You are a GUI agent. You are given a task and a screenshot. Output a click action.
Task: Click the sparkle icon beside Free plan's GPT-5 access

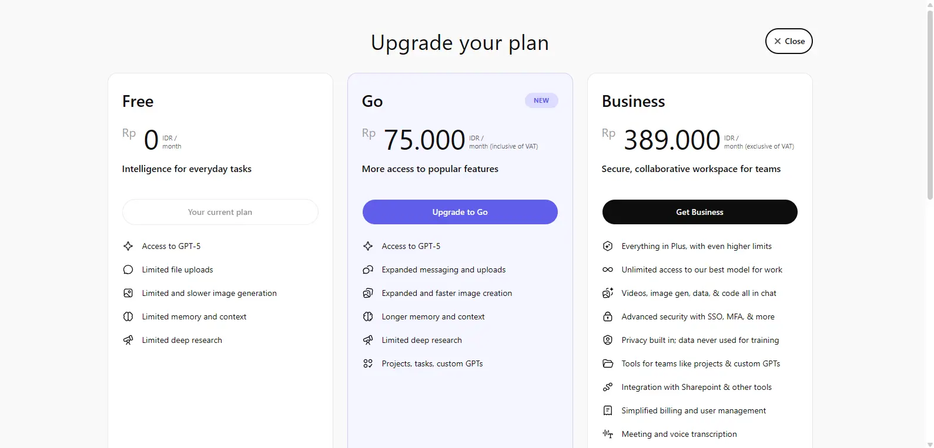[x=128, y=246]
